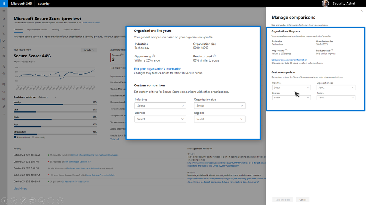Click the View history link
366x205 pixels.
20,189
